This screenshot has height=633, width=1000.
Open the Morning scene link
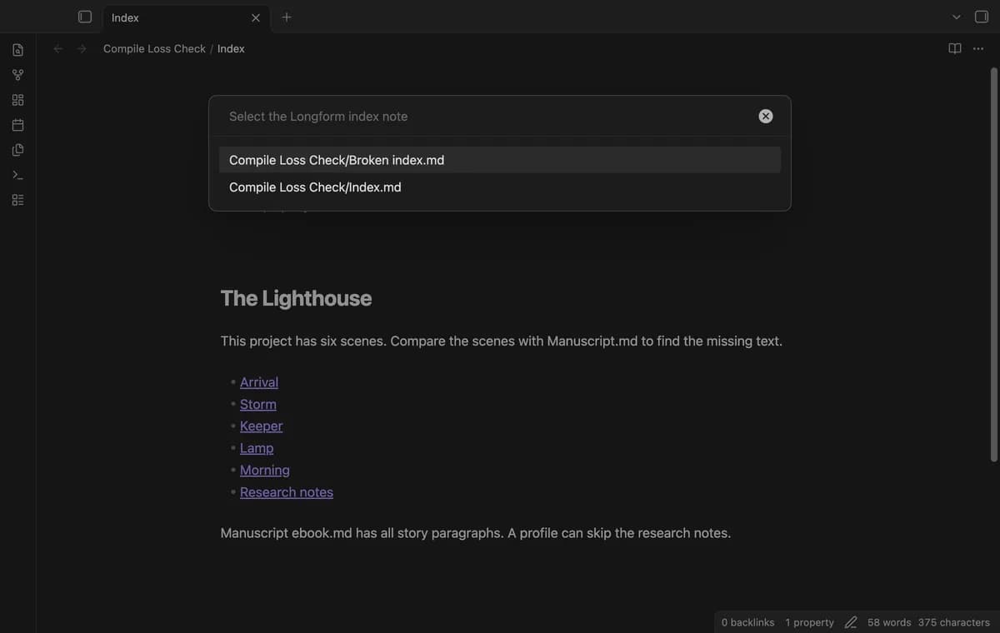[265, 470]
